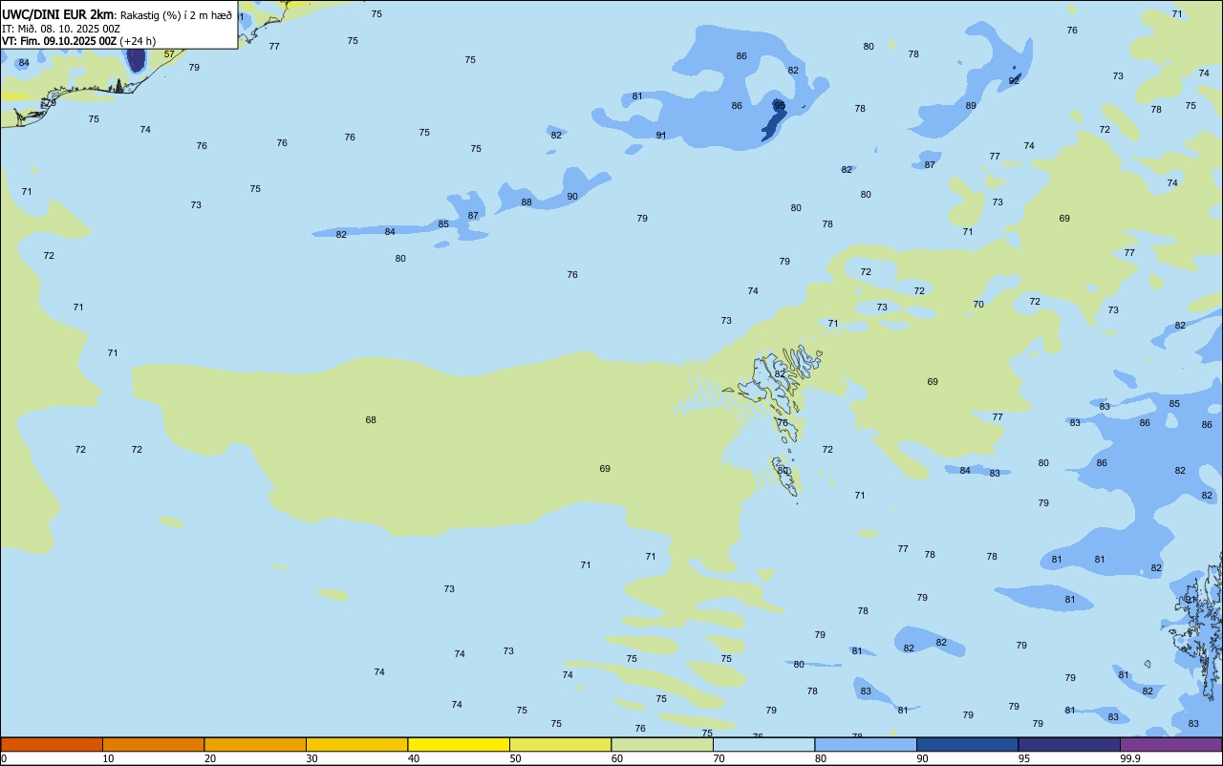Select the map value 90

tap(572, 197)
